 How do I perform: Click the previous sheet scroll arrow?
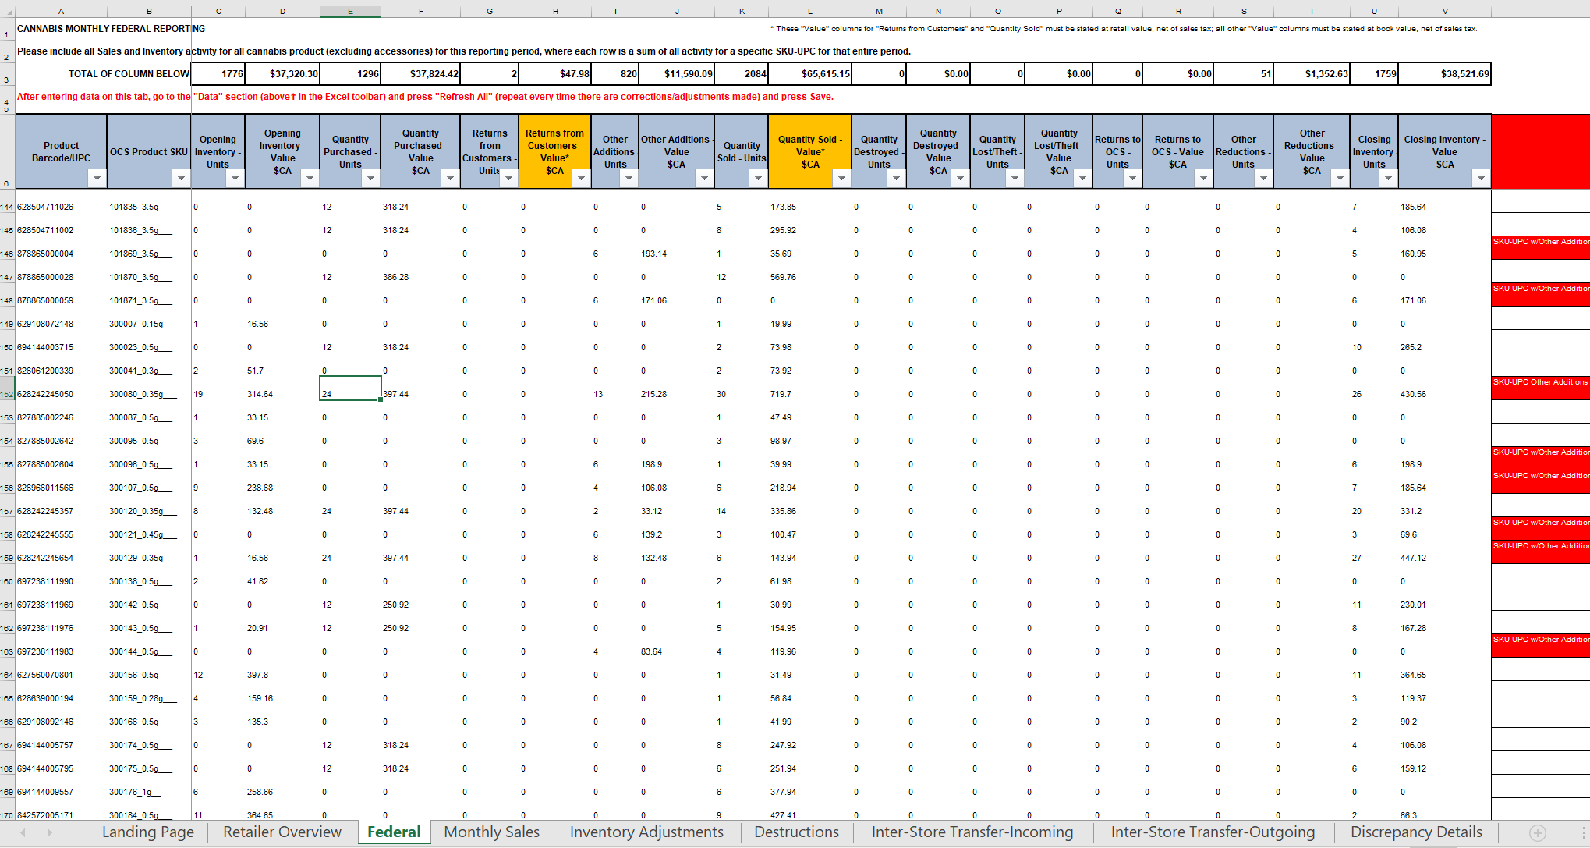point(23,832)
